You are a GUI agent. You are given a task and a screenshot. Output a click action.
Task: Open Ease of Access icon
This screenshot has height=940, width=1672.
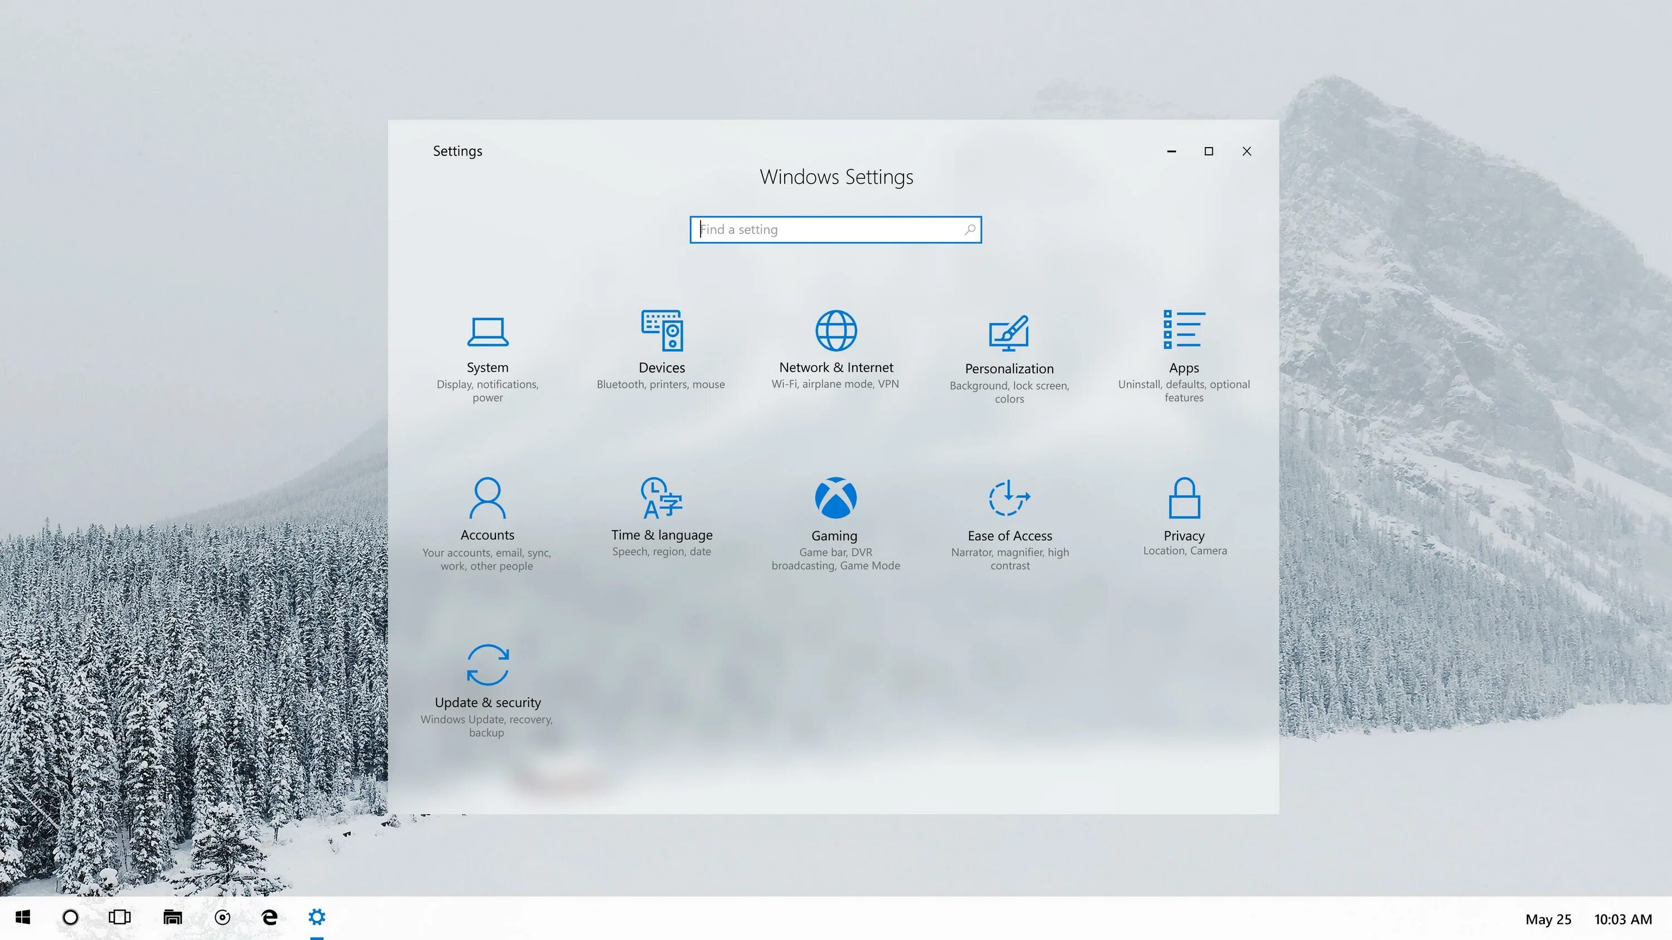[1009, 498]
